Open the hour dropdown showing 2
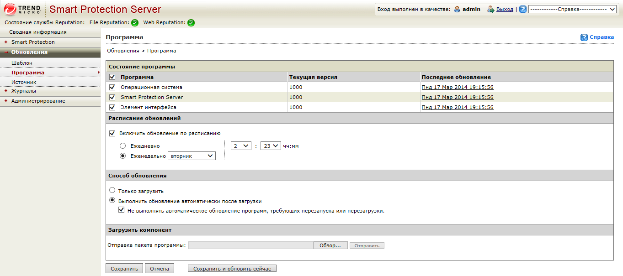Viewport: 623px width, 276px height. tap(241, 146)
